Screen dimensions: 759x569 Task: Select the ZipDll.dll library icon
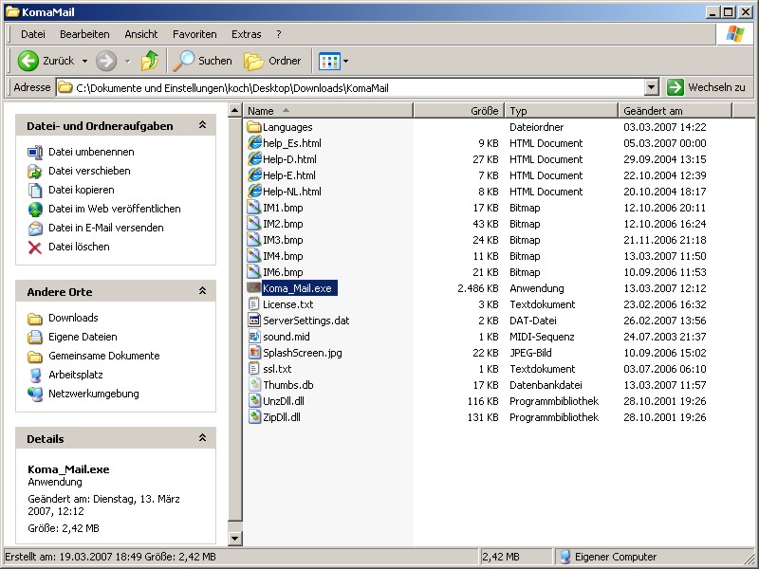[254, 417]
